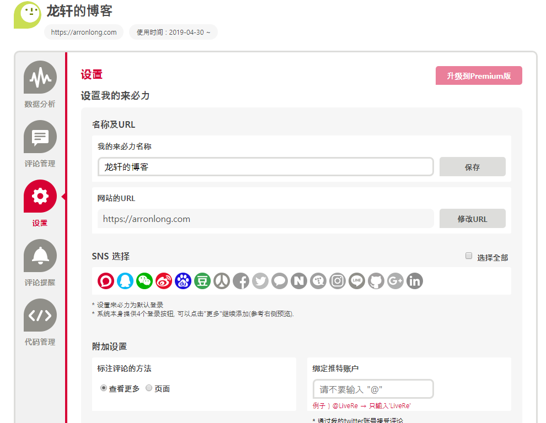Select the 页面 radio option
The image size is (546, 423).
pos(149,388)
